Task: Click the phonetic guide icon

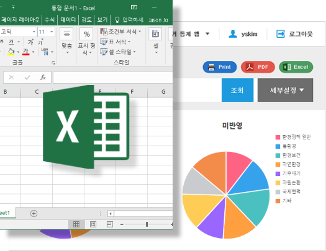Action: (45, 52)
